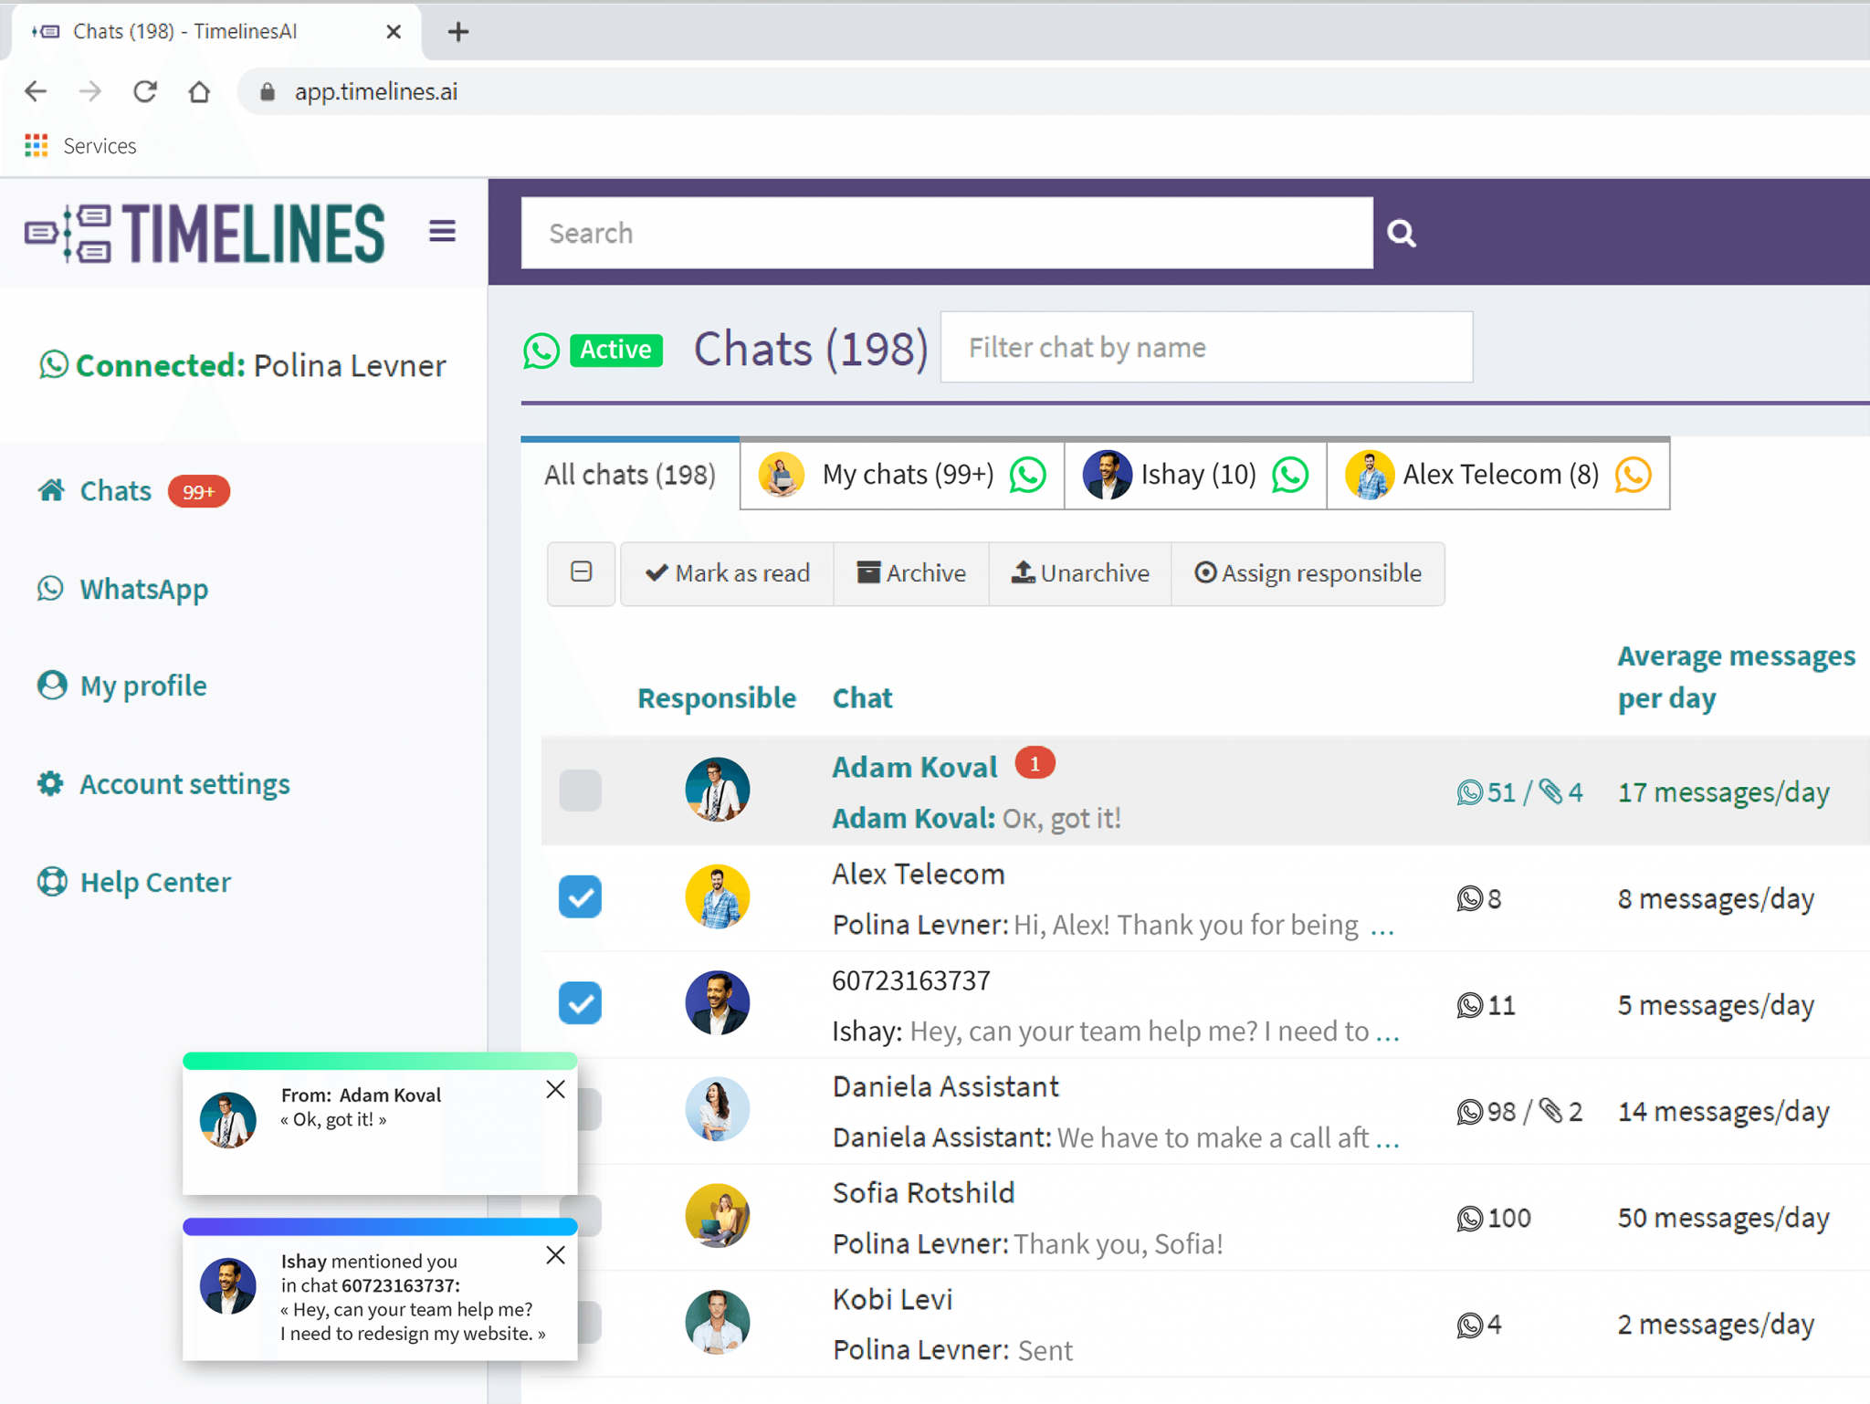Close the Adam Koval notification popup
Screen dimensions: 1870x1404
555,1089
